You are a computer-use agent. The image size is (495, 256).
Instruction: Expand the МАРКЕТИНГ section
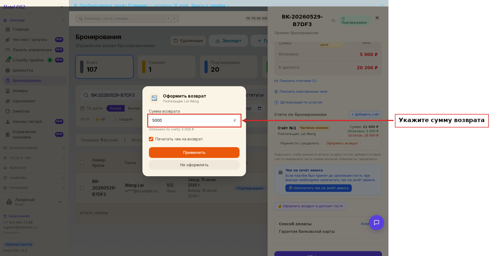coord(64,168)
